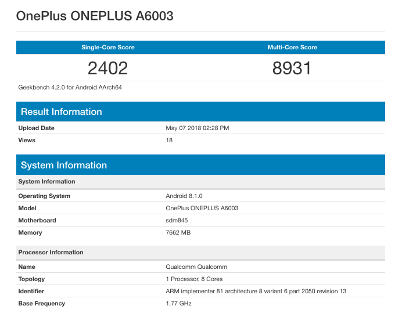
Task: Click the blue System Information header
Action: [x=200, y=165]
